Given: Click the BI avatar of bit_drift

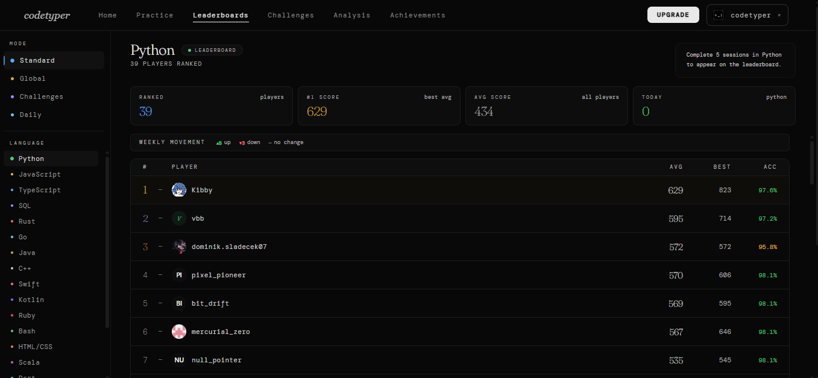Looking at the screenshot, I should click(178, 303).
